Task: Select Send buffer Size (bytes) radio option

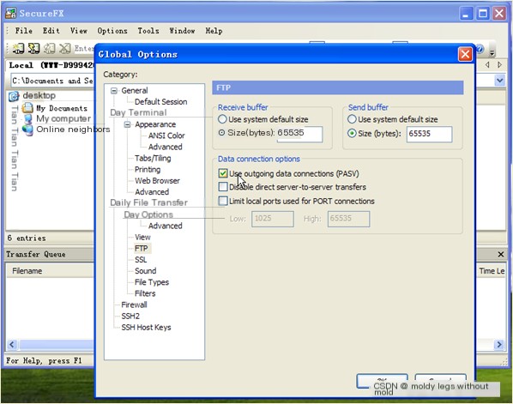Action: [352, 133]
